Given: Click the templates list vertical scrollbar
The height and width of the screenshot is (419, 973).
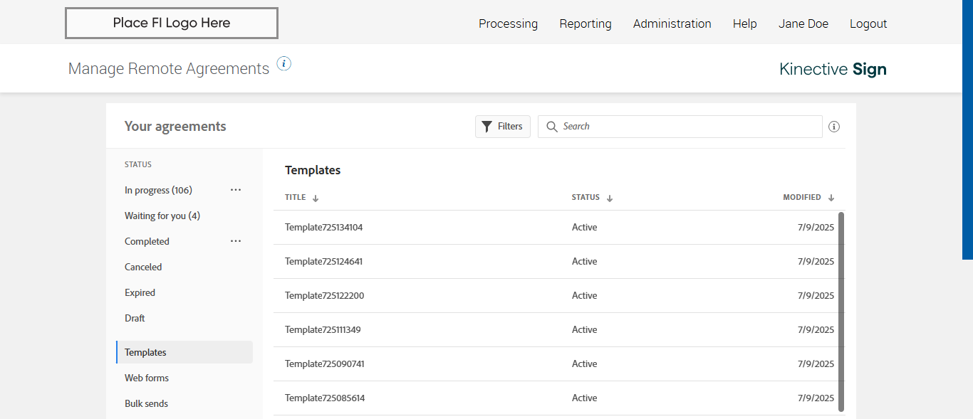Looking at the screenshot, I should (x=841, y=311).
